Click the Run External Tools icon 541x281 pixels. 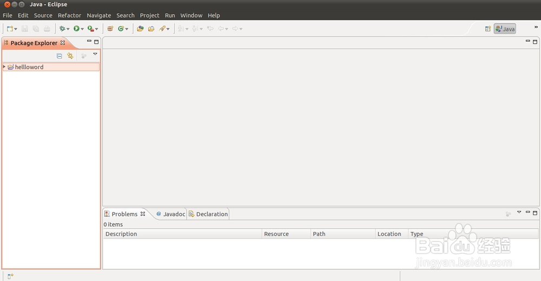tap(90, 29)
